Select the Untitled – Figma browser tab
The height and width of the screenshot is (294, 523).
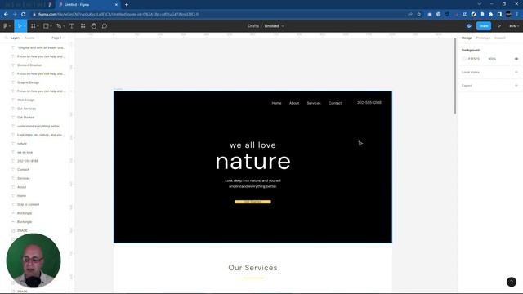point(87,5)
